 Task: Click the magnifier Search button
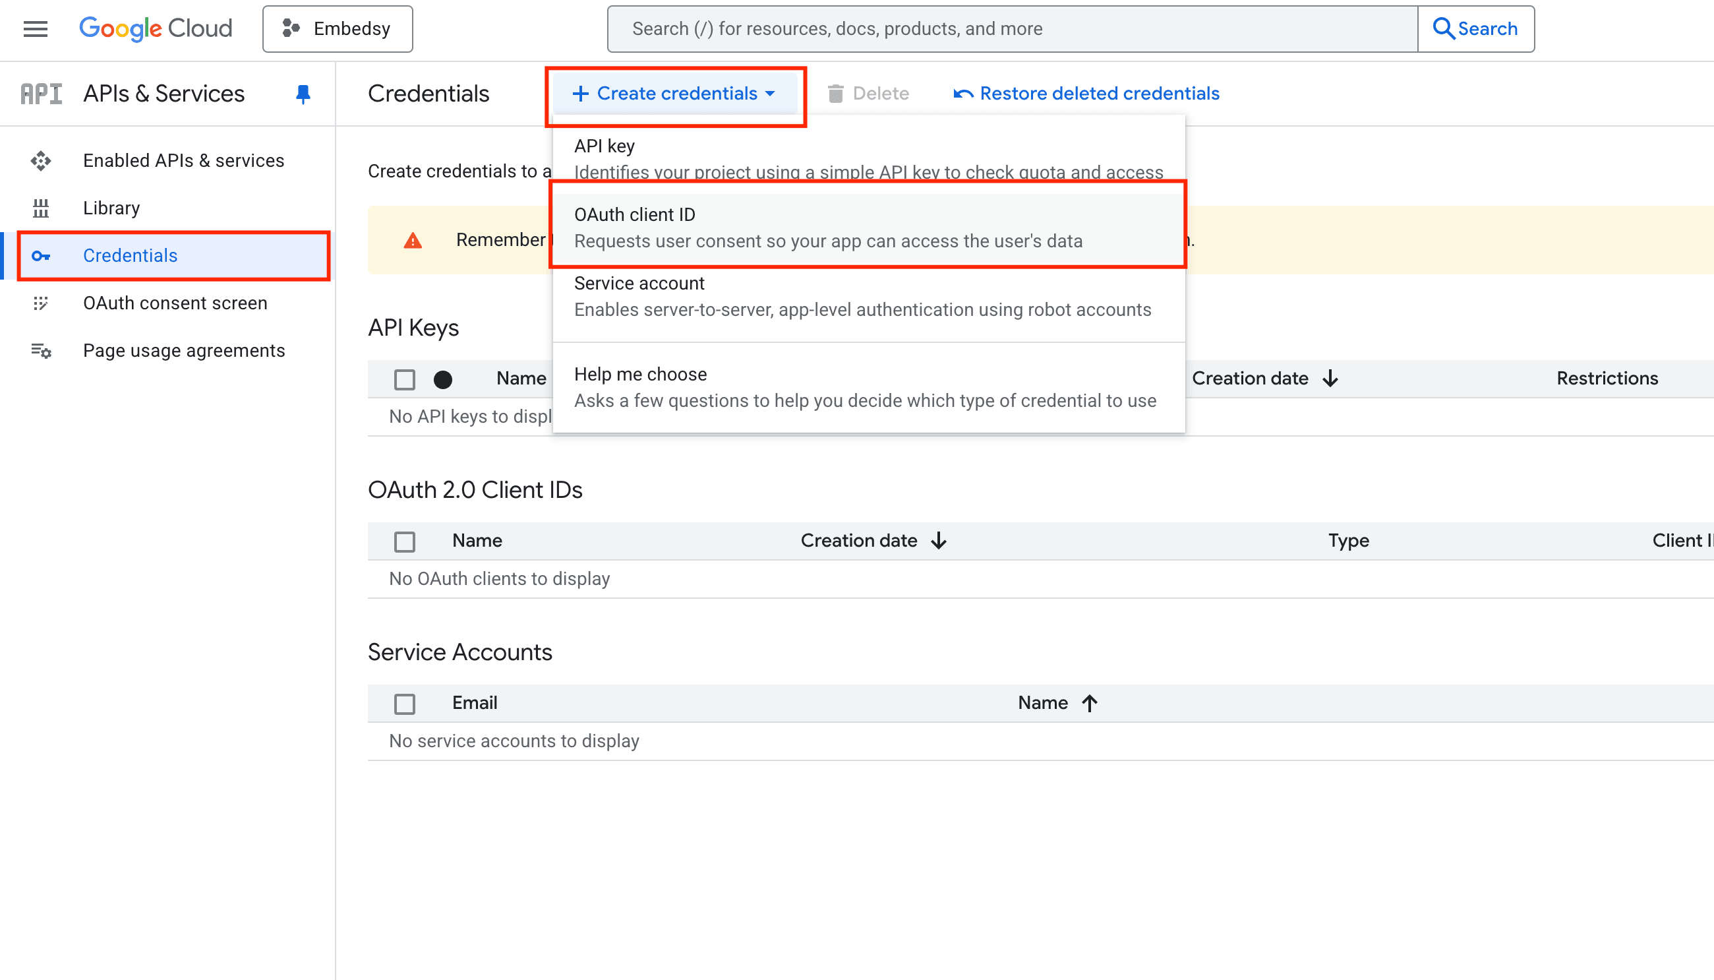pyautogui.click(x=1476, y=28)
